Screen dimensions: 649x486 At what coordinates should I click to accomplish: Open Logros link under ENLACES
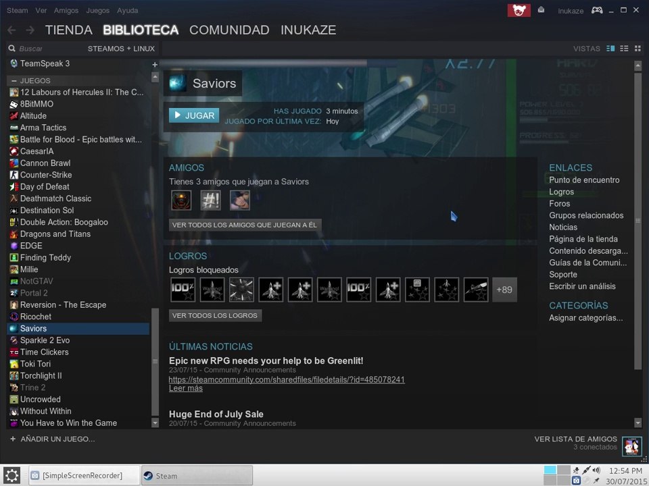[561, 192]
